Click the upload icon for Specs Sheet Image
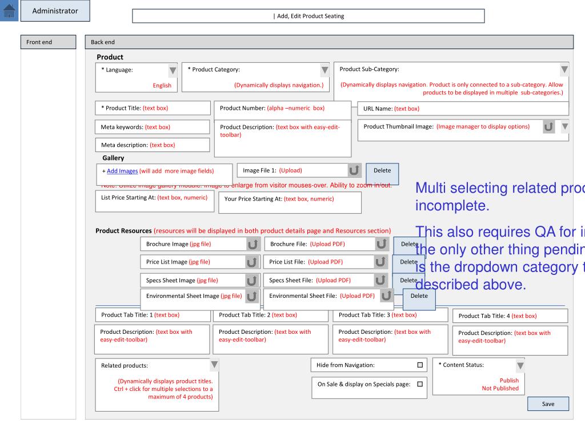 tap(252, 280)
